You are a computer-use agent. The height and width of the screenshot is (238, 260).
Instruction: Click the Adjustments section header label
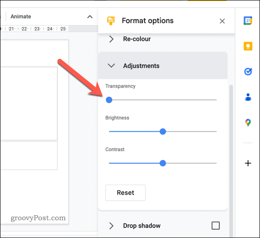click(x=141, y=66)
